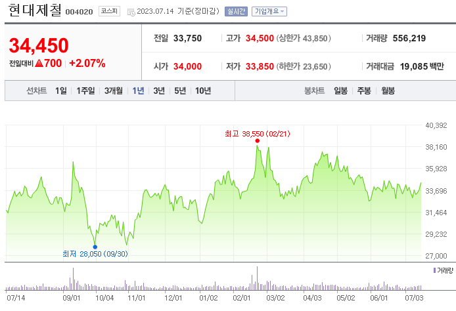Click the 27,000 y-axis label

(436, 256)
